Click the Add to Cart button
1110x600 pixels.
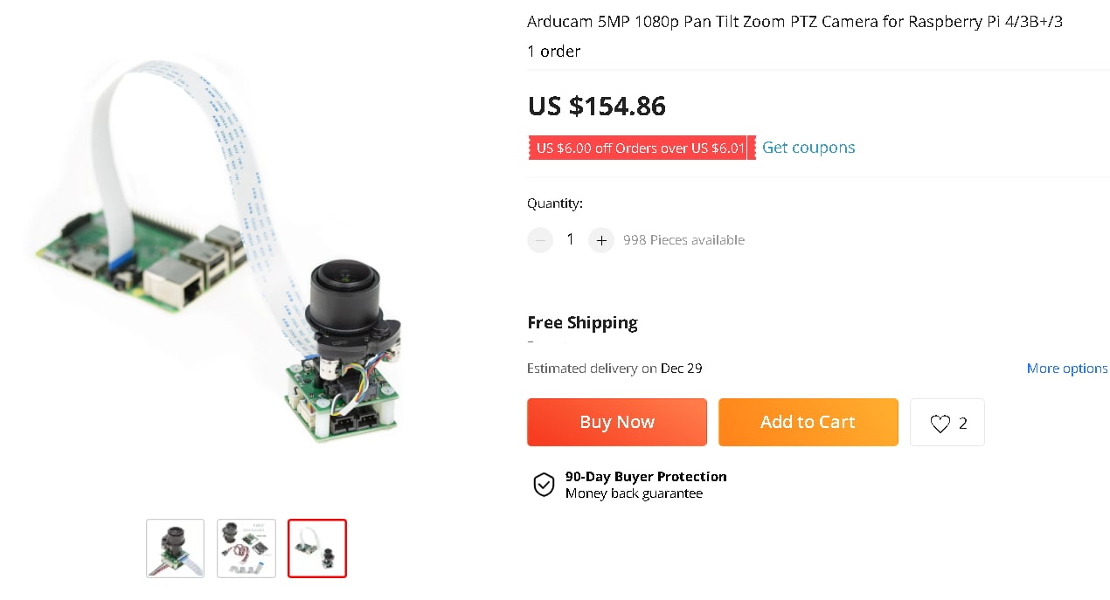pyautogui.click(x=808, y=422)
